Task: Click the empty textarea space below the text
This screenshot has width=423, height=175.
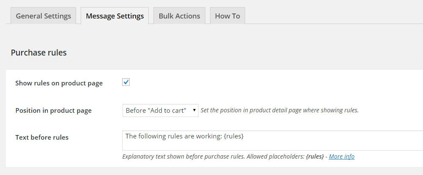Action: (x=270, y=145)
